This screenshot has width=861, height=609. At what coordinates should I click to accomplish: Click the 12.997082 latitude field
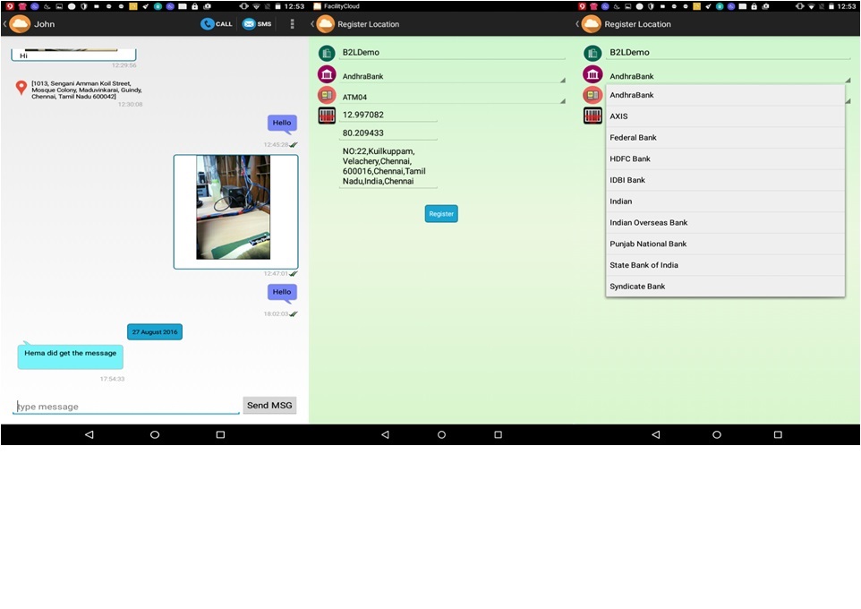point(388,115)
